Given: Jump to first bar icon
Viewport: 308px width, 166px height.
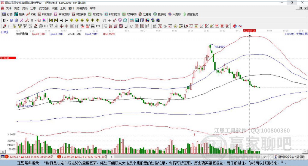Looking at the screenshot, I should click(x=51, y=20).
